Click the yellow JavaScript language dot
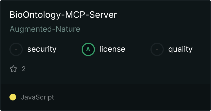The height and width of the screenshot is (111, 211). [x=13, y=97]
